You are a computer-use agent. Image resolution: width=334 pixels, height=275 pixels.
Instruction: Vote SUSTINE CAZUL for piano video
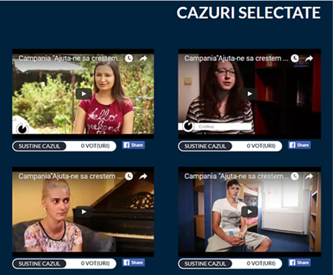pyautogui.click(x=40, y=264)
